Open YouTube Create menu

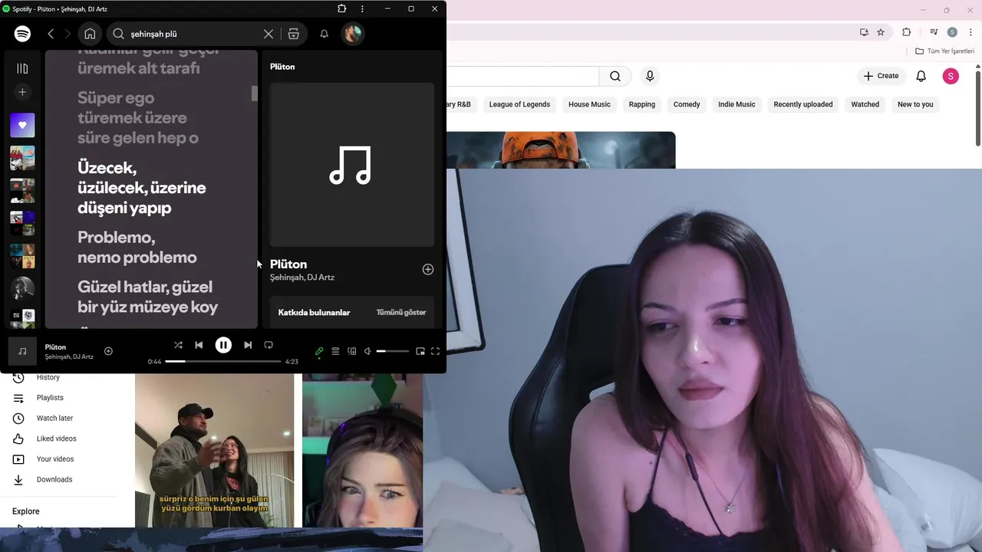(881, 76)
